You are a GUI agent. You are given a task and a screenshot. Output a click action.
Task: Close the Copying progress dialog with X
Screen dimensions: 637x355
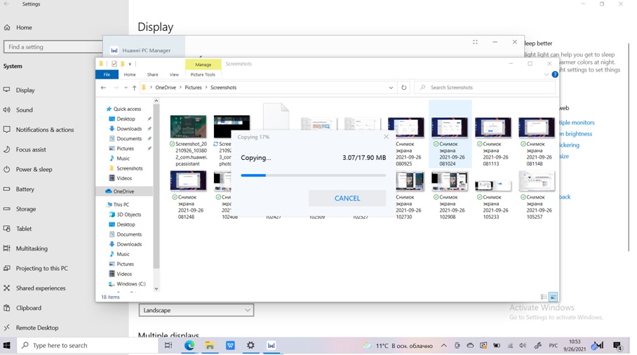pyautogui.click(x=386, y=137)
